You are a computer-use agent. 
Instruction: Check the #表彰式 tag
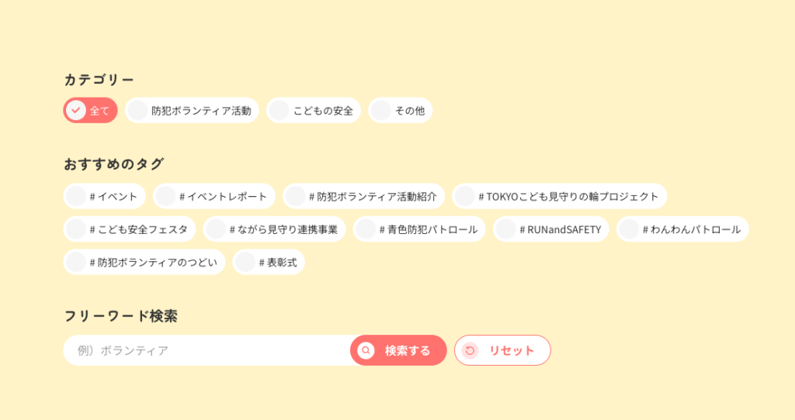pyautogui.click(x=269, y=262)
